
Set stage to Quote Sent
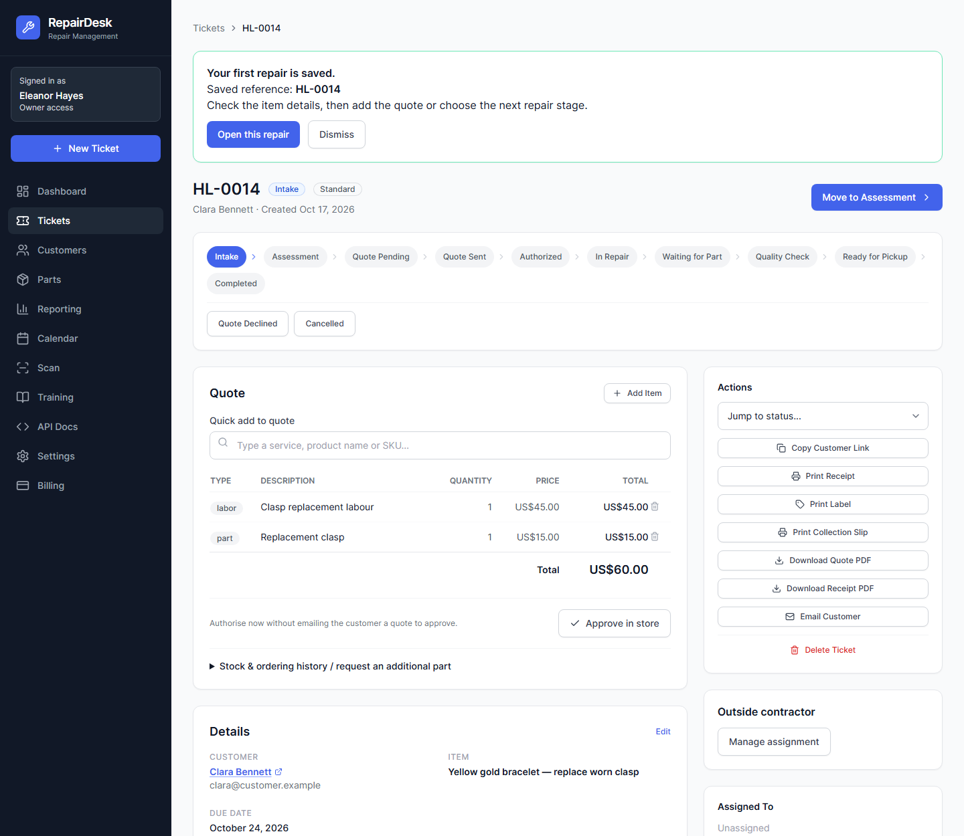click(465, 257)
